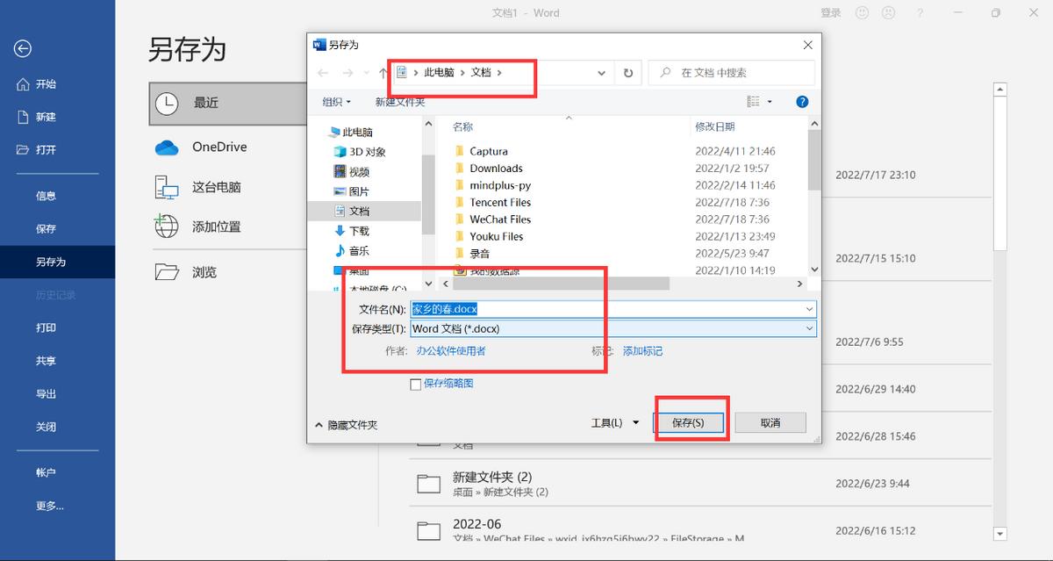
Task: Click the 保存(S) button
Action: 691,422
